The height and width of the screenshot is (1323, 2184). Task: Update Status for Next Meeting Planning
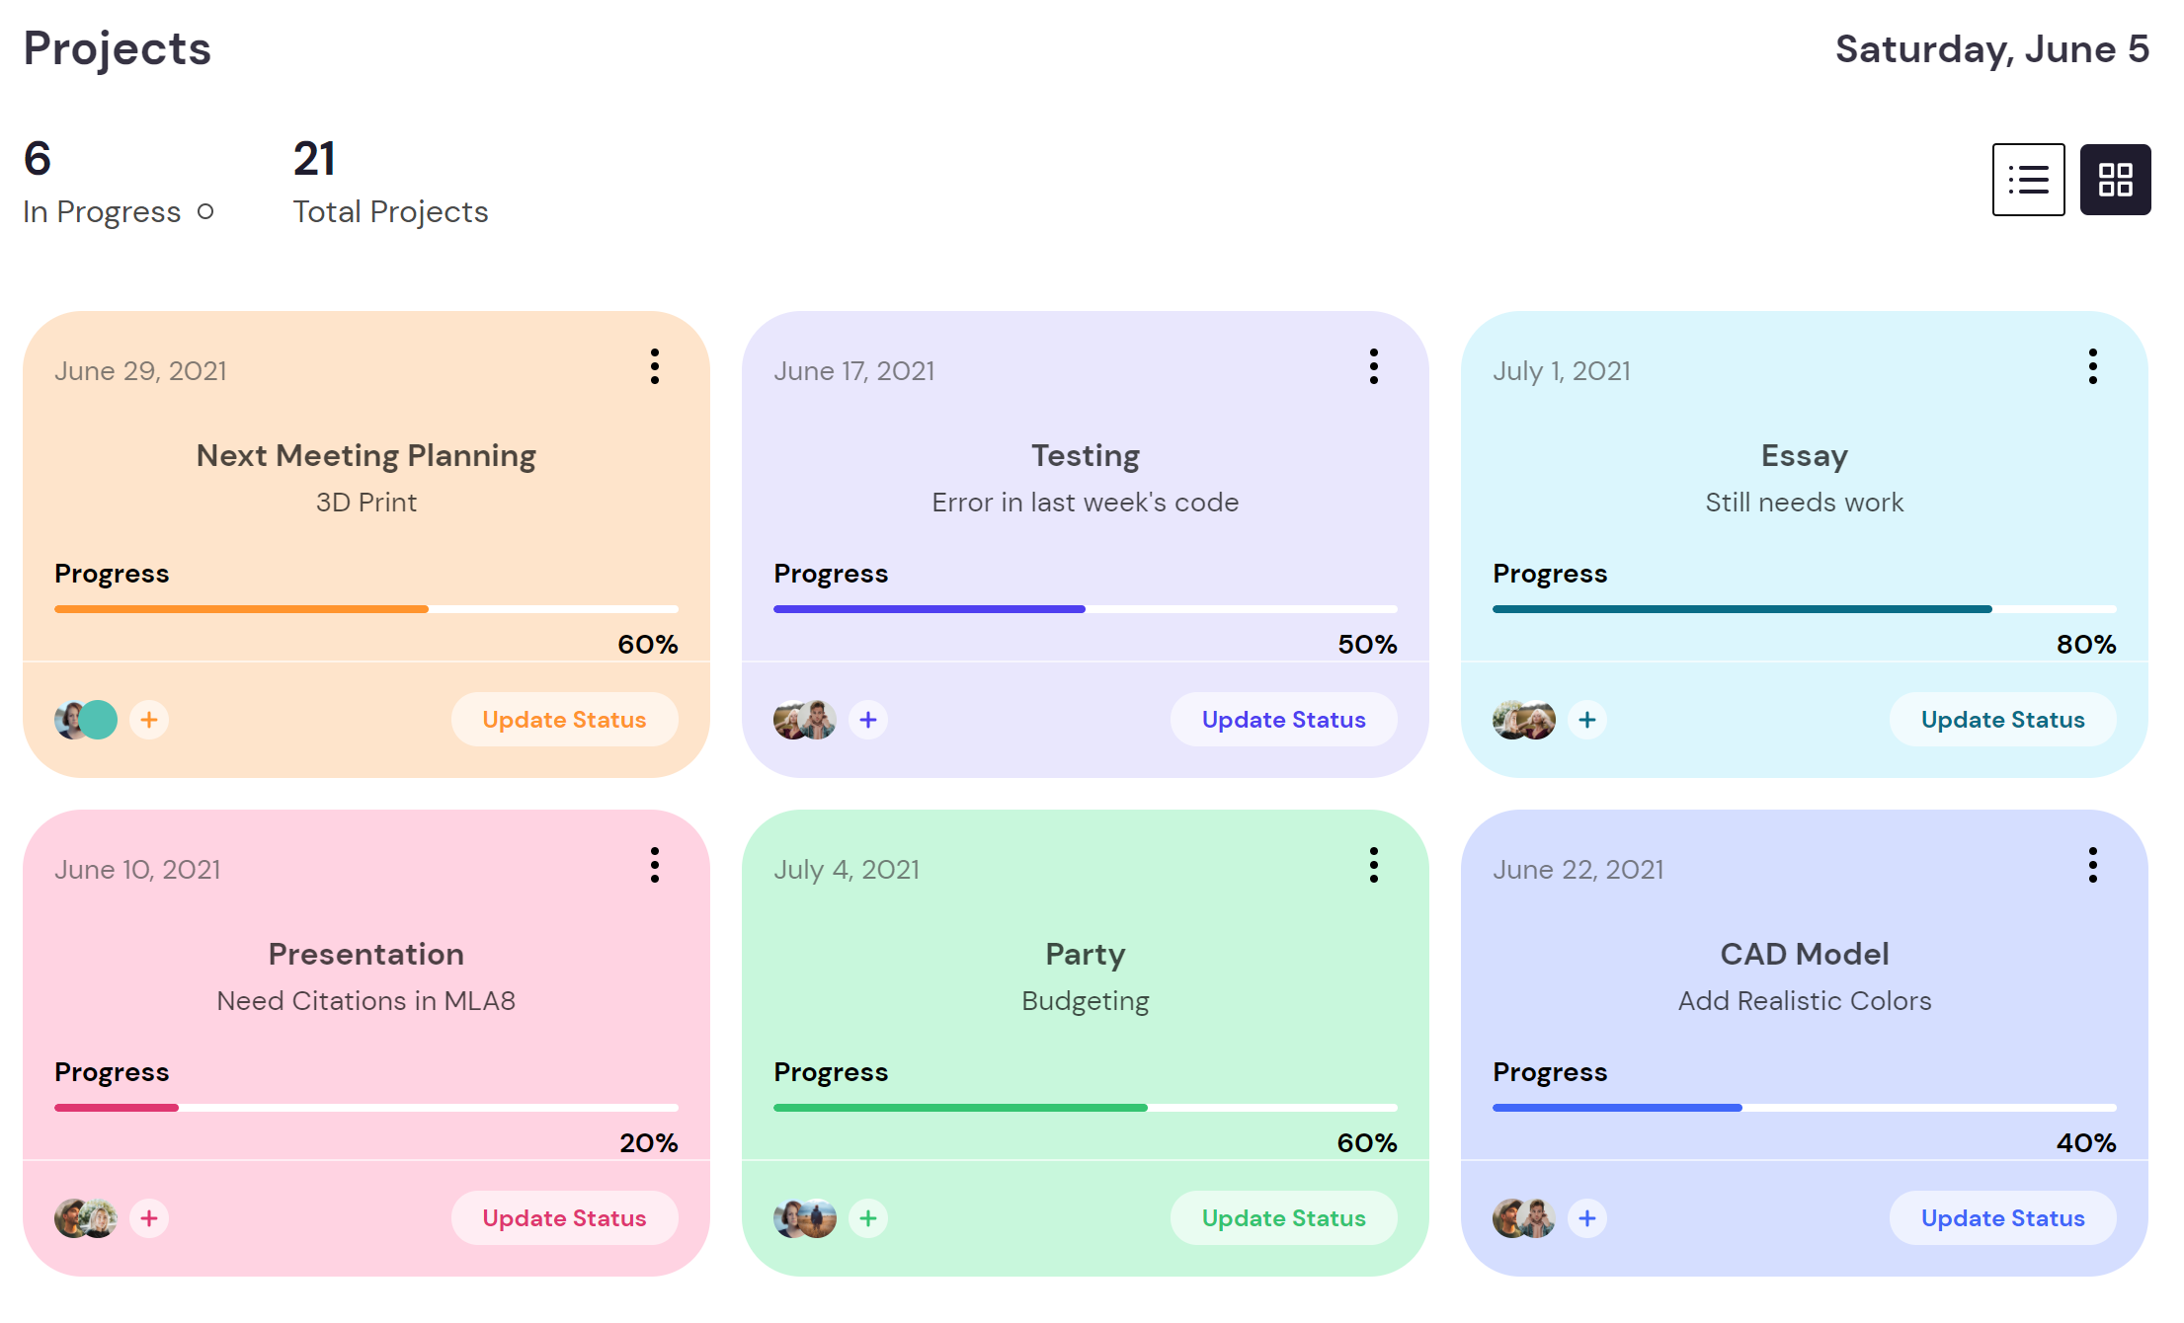click(564, 720)
